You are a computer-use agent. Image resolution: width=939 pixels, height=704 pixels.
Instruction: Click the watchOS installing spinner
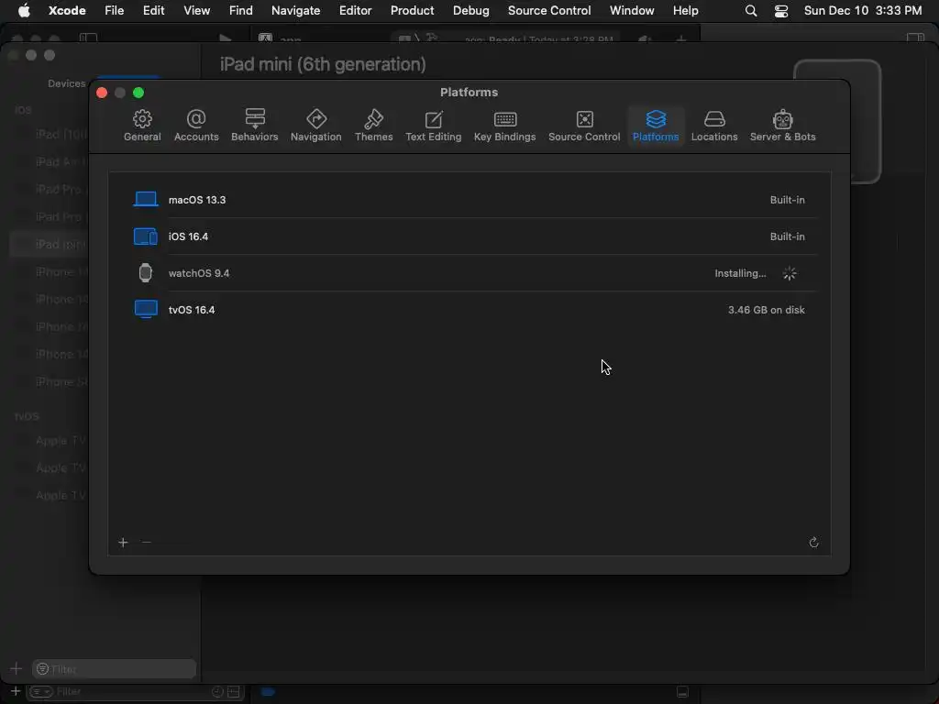point(790,273)
